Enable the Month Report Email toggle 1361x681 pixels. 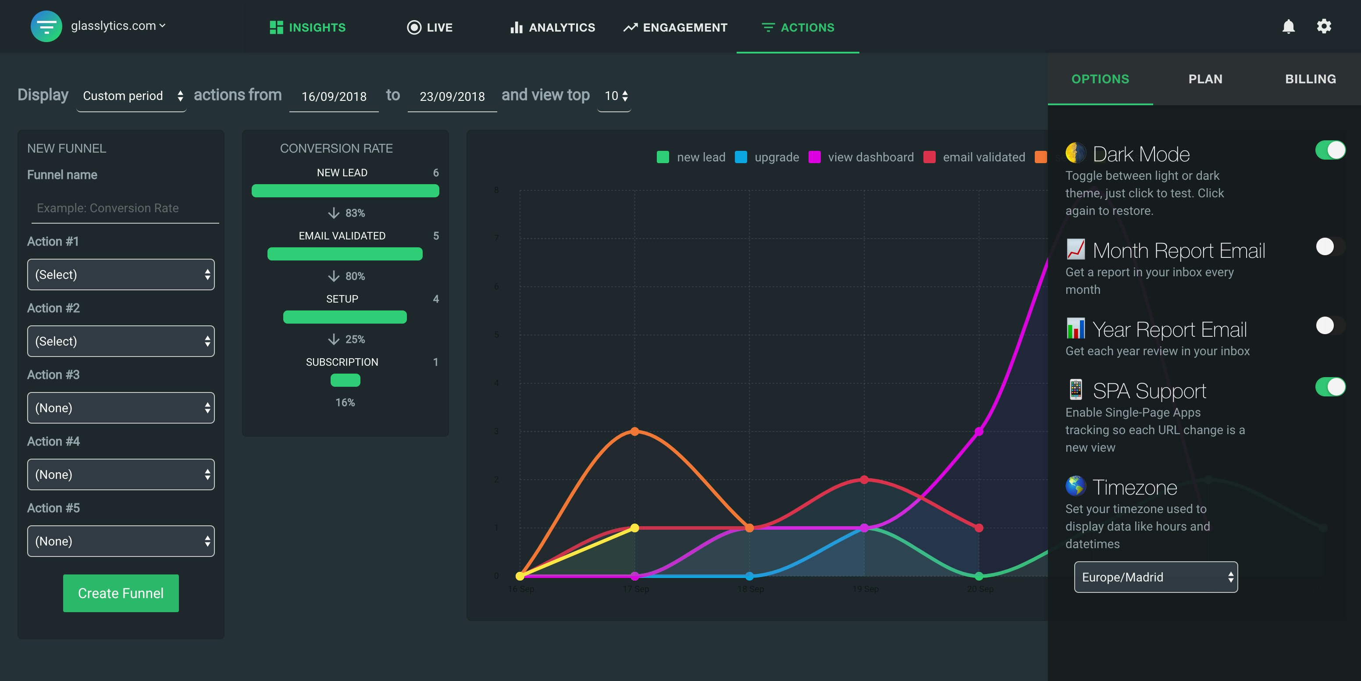[1330, 247]
